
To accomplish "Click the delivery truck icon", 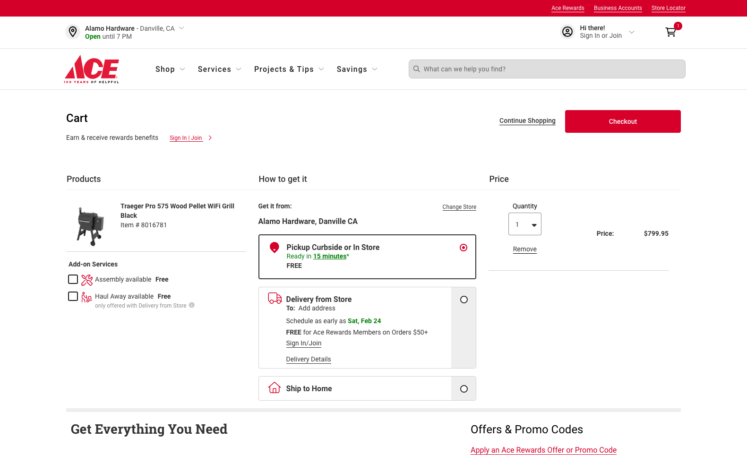I will pos(275,298).
